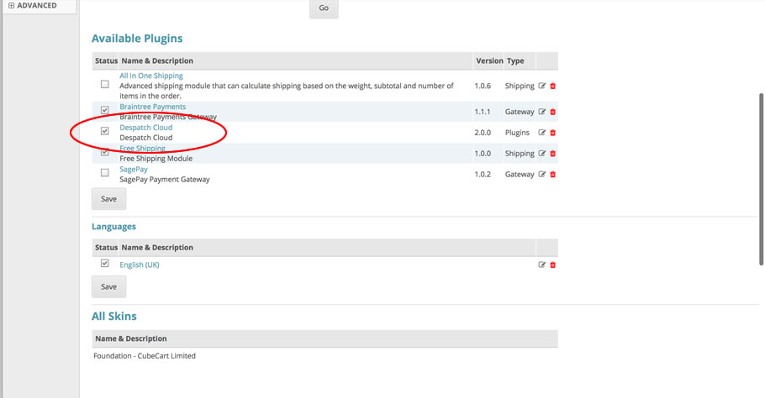Enable the SagePay status checkbox

[x=105, y=173]
